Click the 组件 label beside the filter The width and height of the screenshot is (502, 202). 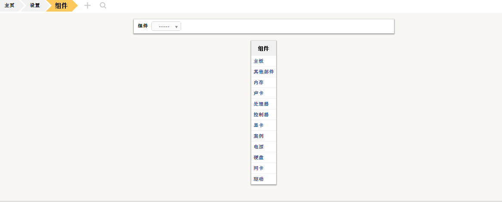pyautogui.click(x=143, y=26)
